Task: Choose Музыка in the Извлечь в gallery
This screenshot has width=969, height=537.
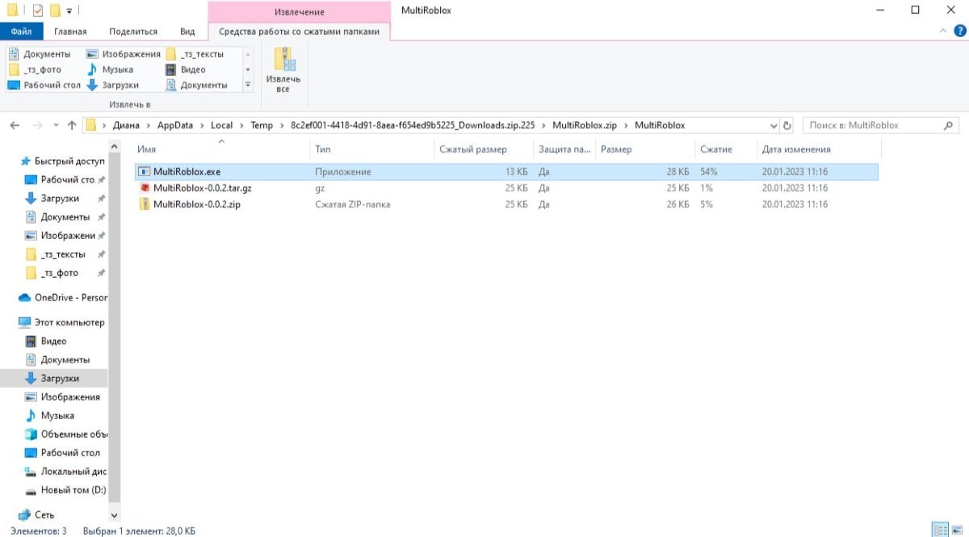Action: pyautogui.click(x=110, y=69)
